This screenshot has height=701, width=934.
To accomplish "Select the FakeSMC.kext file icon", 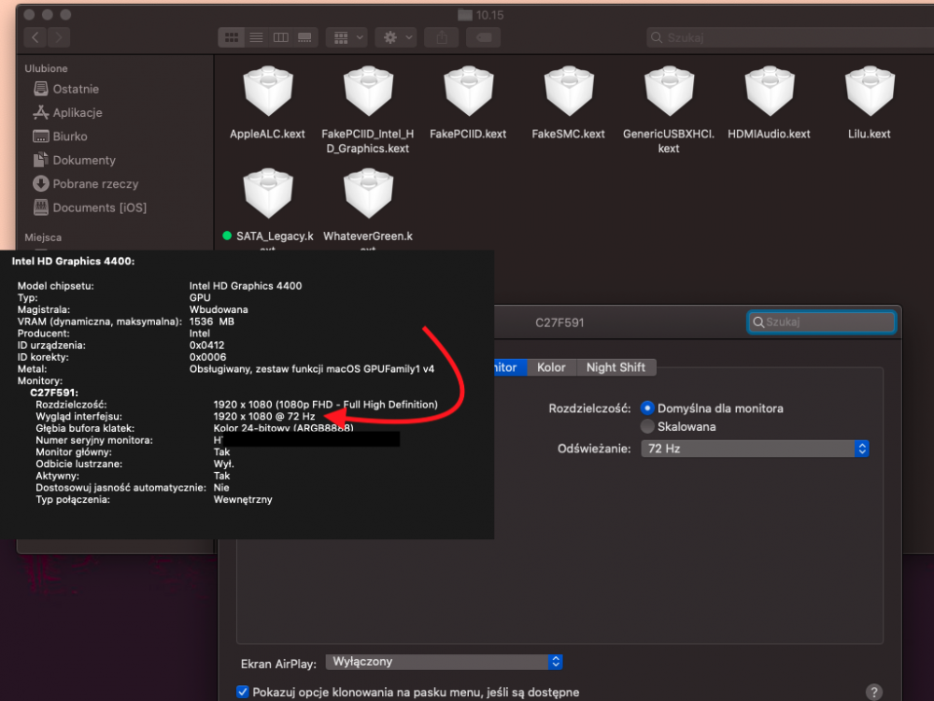I will pyautogui.click(x=569, y=92).
